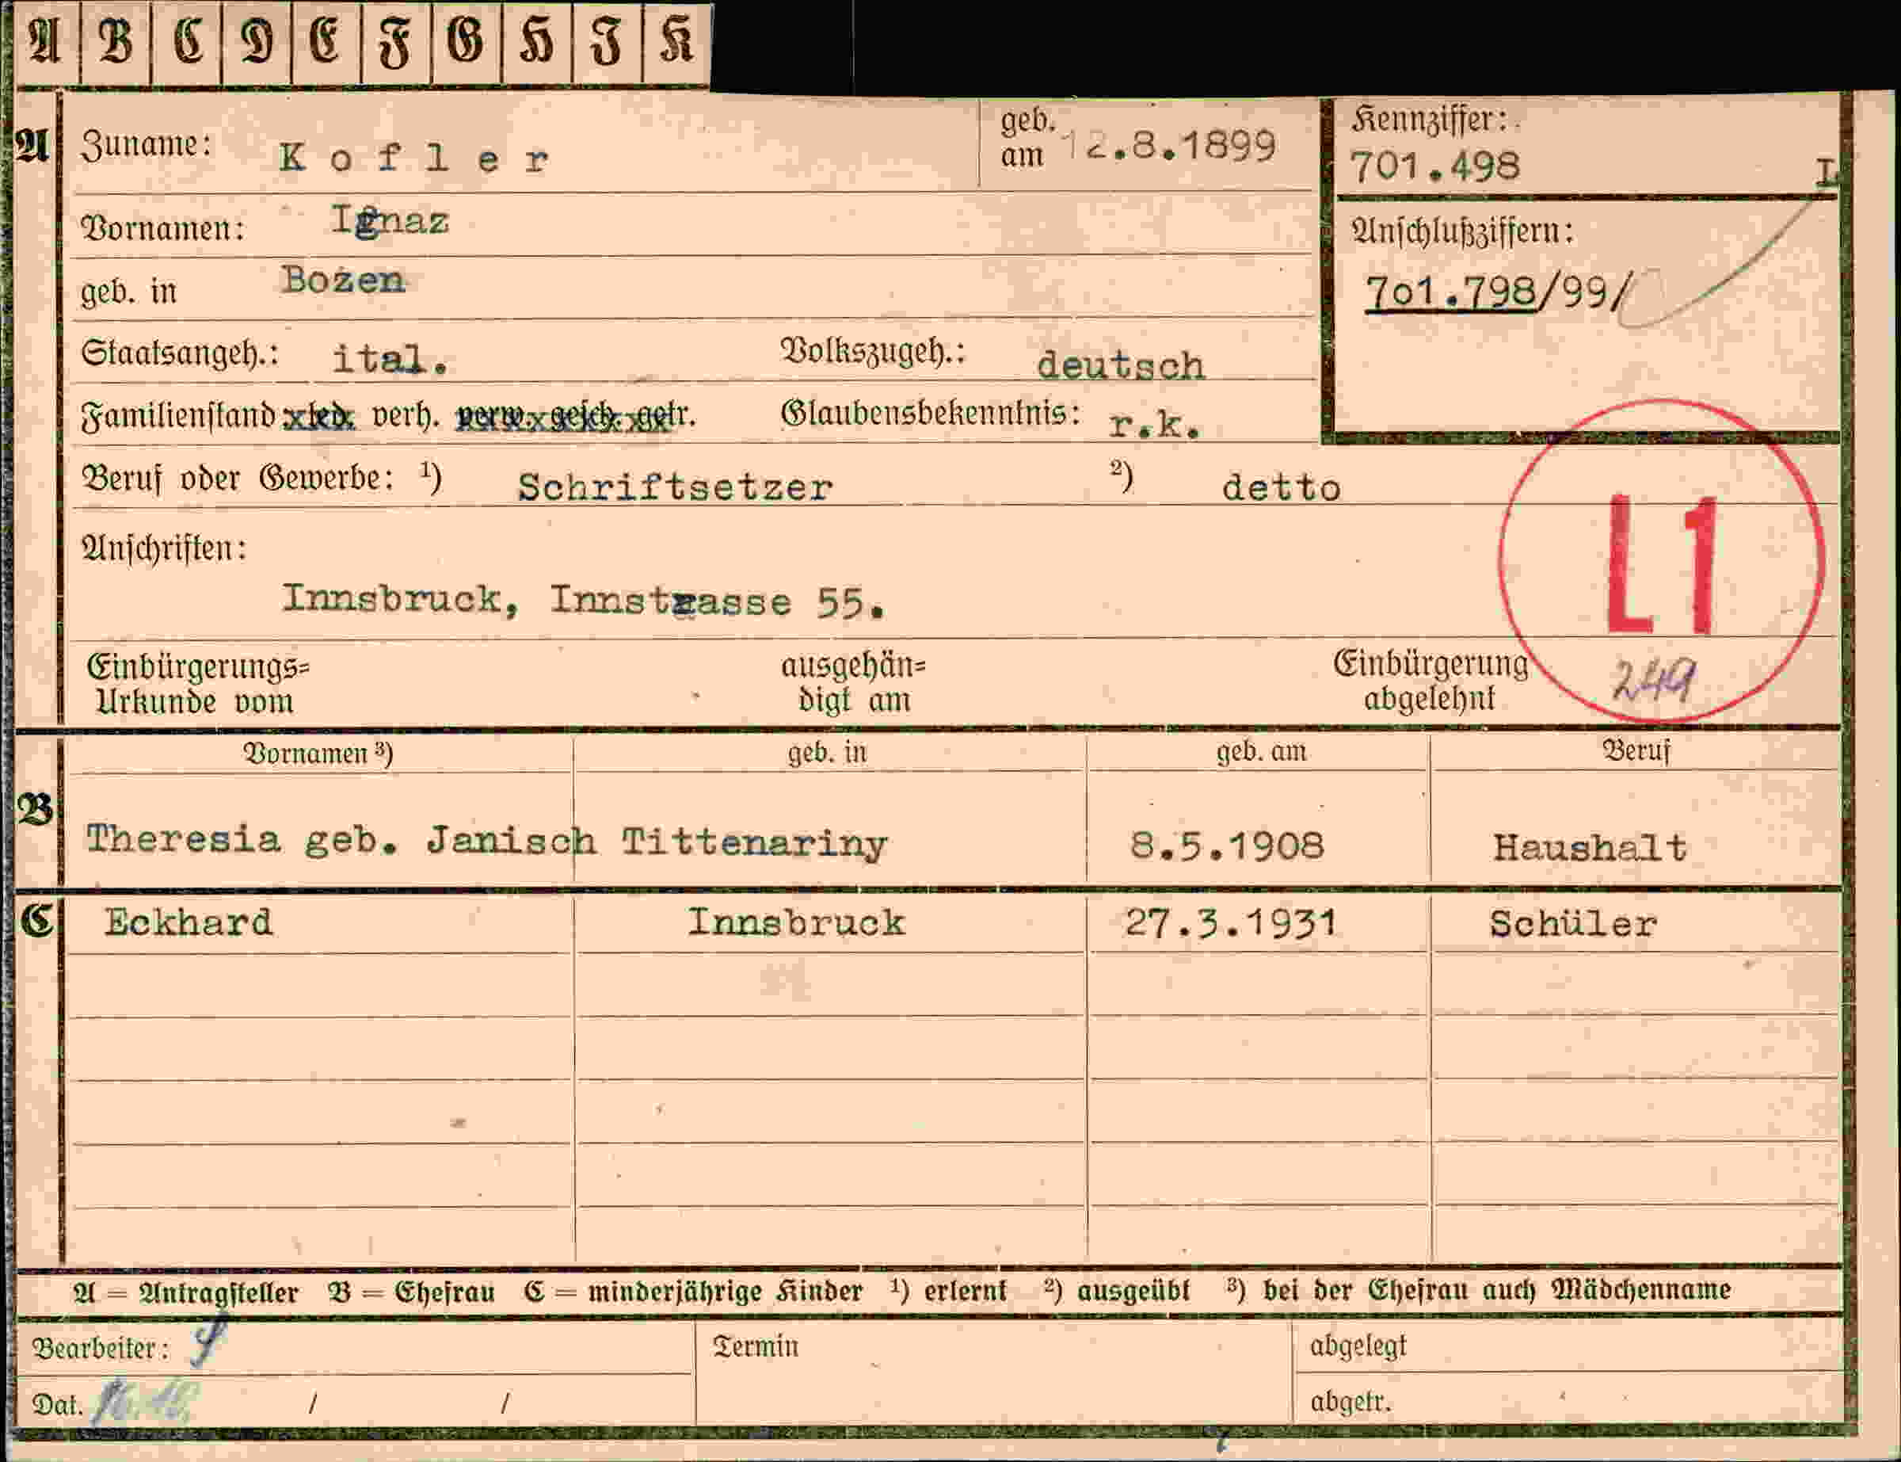Screen dimensions: 1901x1462
Task: Click the 'Staatsangeh.:' label
Action: (180, 353)
